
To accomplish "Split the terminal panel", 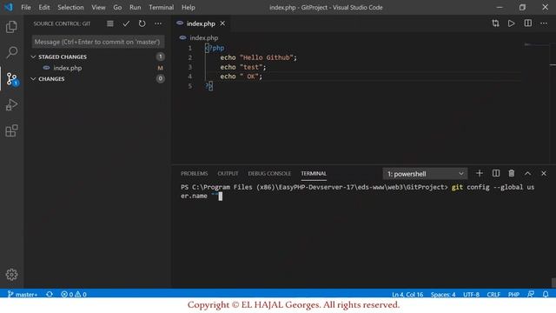I will coord(496,173).
